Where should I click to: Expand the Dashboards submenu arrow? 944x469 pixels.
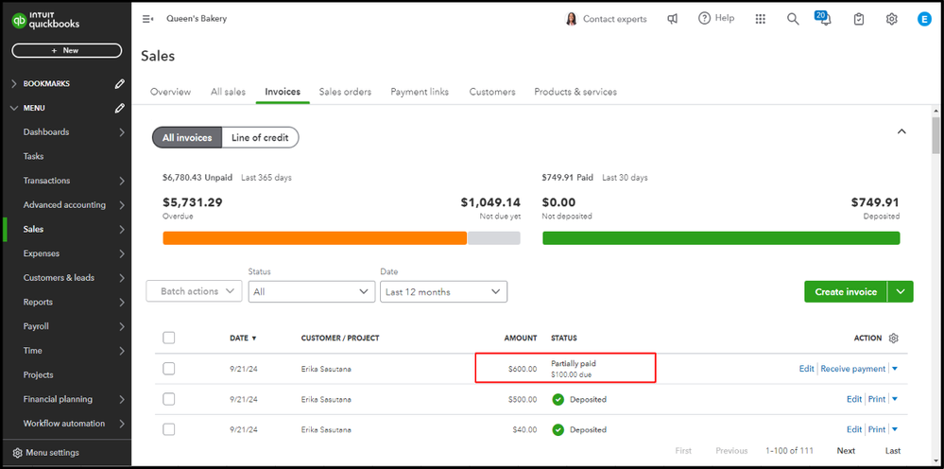click(122, 131)
